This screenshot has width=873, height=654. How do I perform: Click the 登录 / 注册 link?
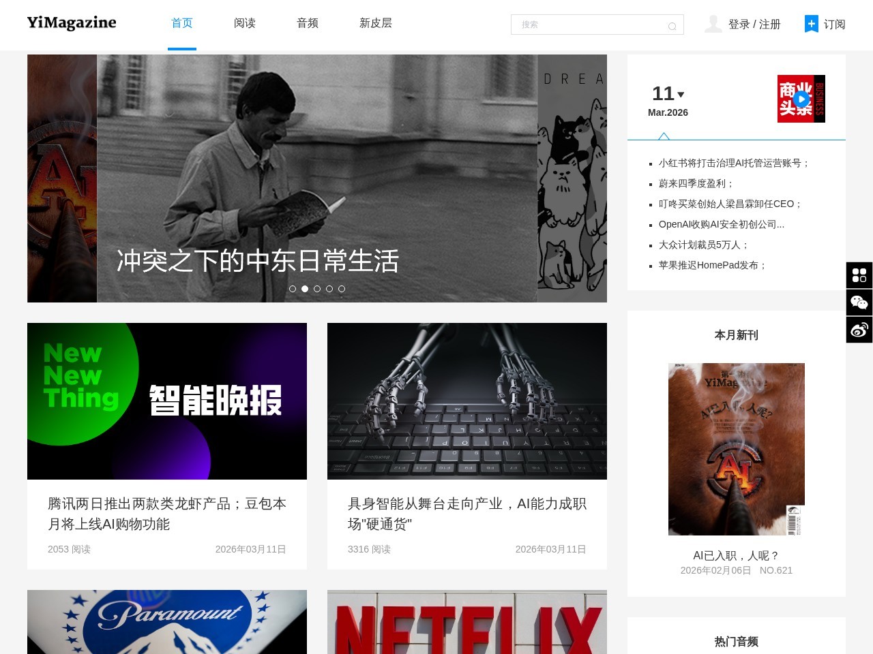[754, 25]
